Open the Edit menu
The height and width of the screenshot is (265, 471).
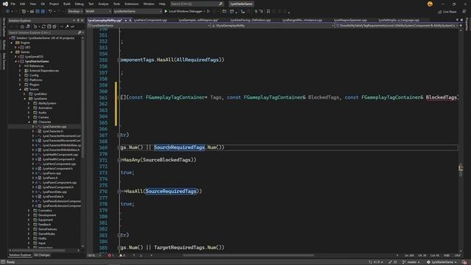(23, 4)
